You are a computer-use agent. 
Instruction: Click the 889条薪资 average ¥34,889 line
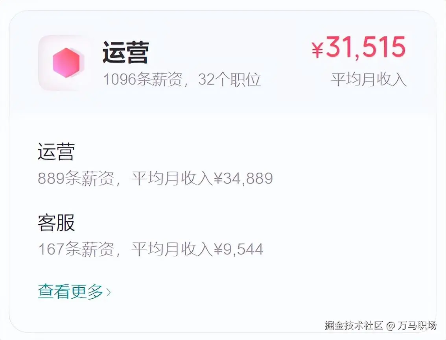coord(155,178)
